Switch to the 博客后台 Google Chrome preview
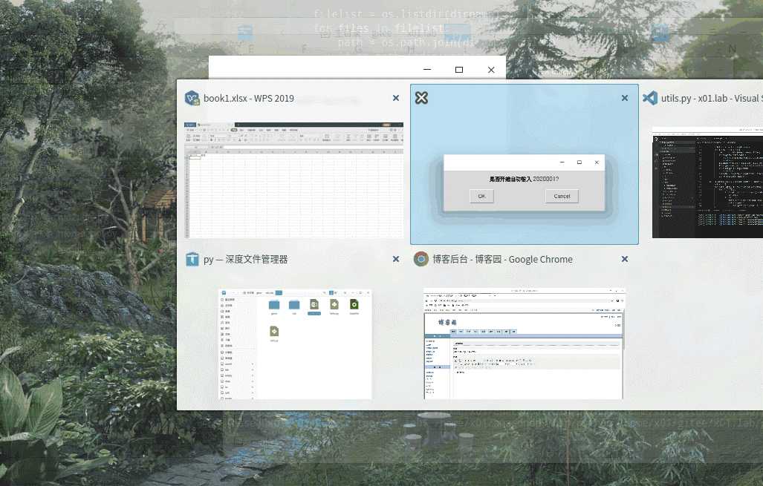The image size is (763, 486). point(524,344)
